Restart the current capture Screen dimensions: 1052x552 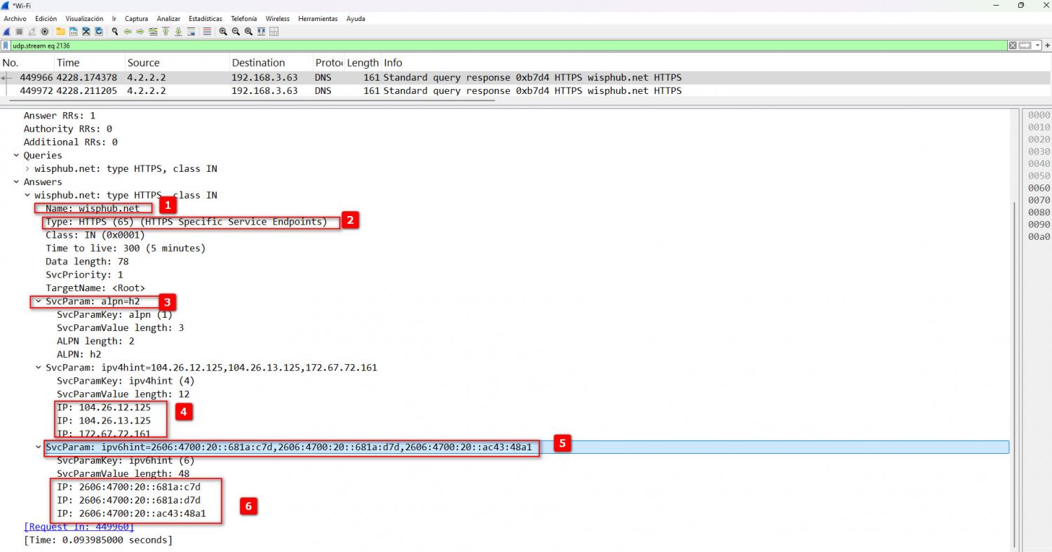point(32,32)
